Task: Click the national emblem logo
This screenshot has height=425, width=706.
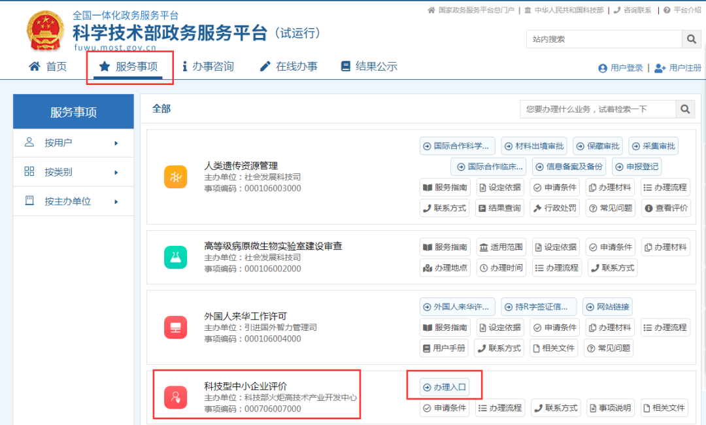Action: (x=45, y=31)
